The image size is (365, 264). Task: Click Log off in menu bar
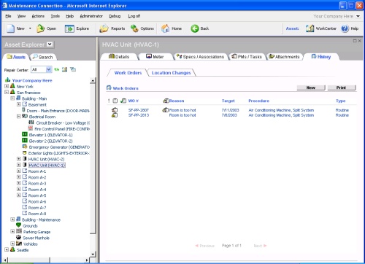tap(134, 16)
